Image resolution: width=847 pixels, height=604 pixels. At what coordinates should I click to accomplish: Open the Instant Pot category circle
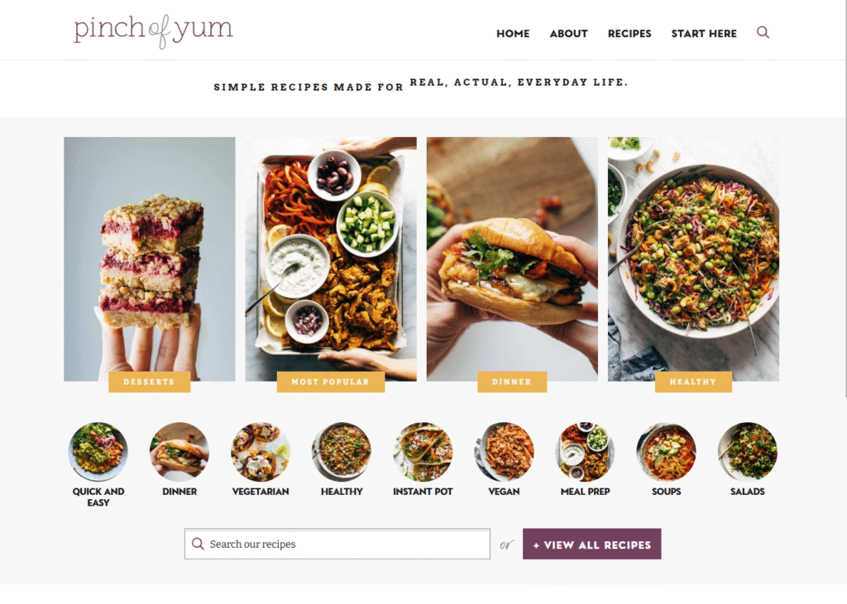click(x=423, y=452)
